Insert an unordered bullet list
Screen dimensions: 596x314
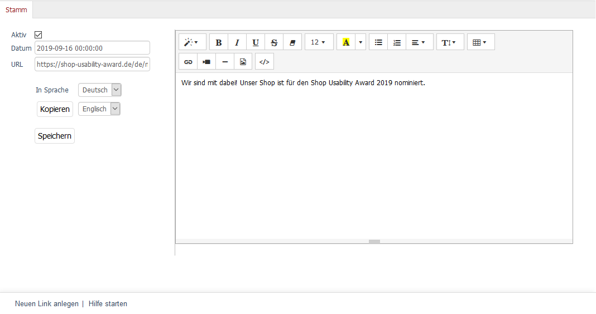tap(378, 42)
